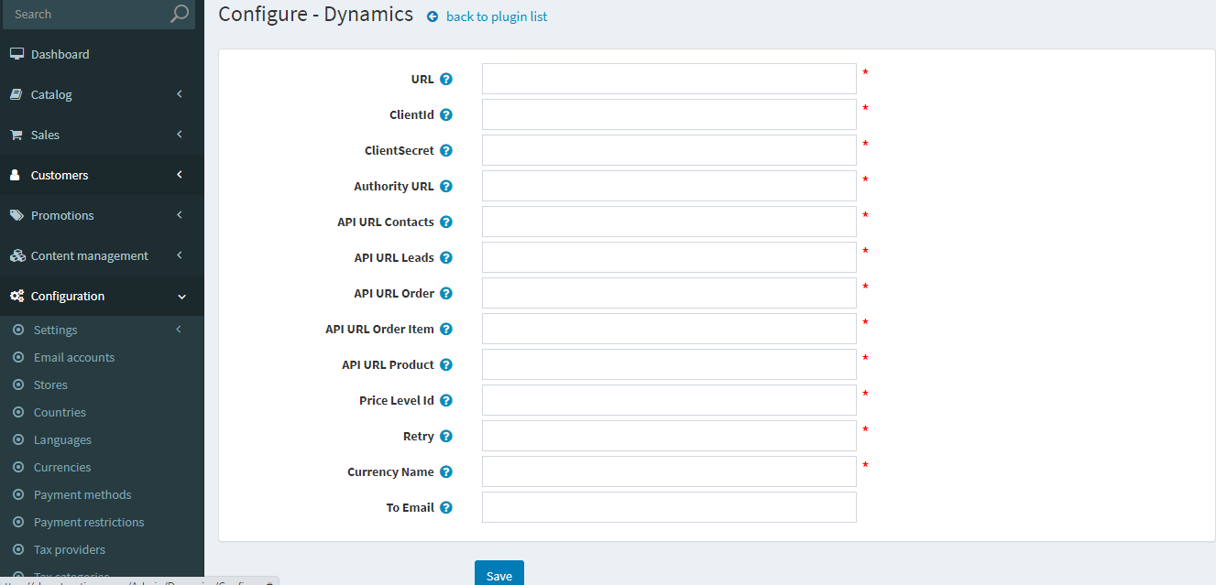Expand the Sales menu chevron
The image size is (1216, 585).
[x=180, y=135]
